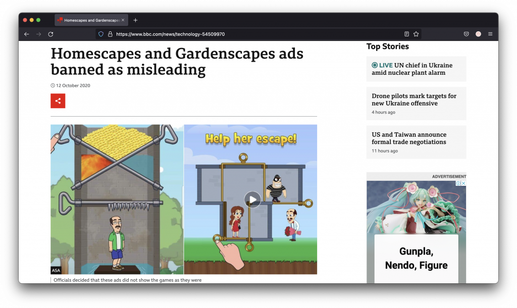The image size is (517, 308).
Task: Select the Homescapes and Gardenscapes tab
Action: pyautogui.click(x=88, y=20)
